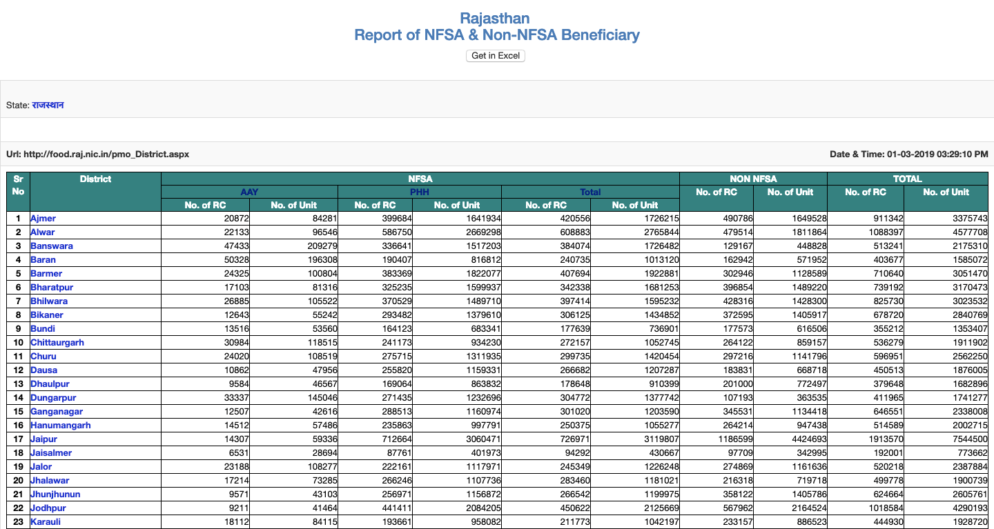
Task: Click the AAY column header
Action: 249,192
